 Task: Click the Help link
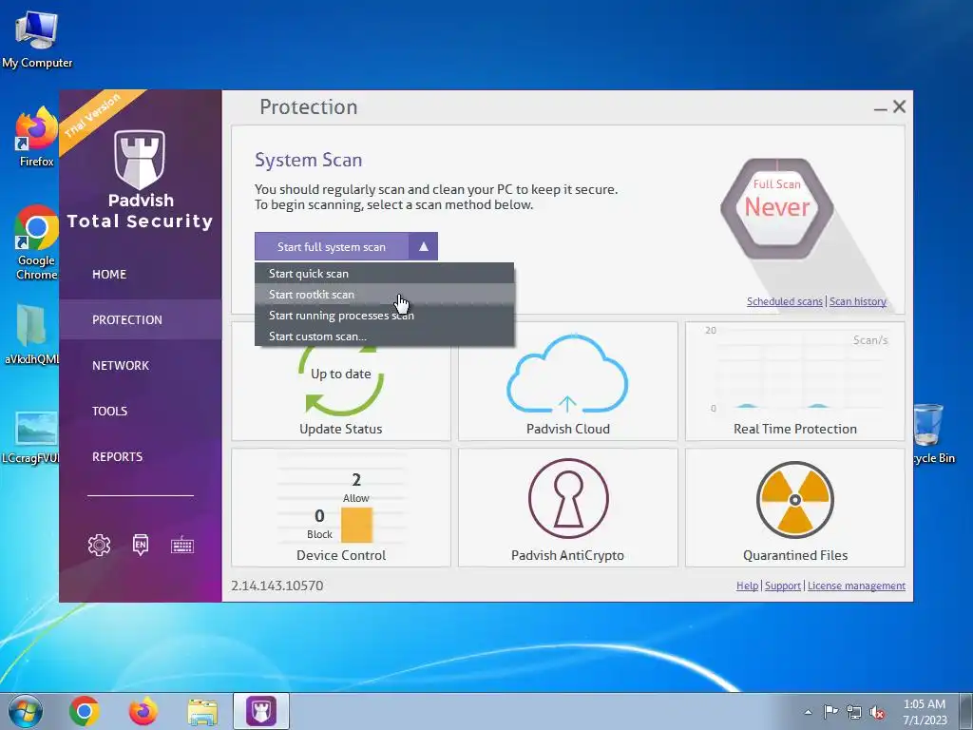747,586
